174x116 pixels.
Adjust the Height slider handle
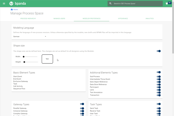click(x=24, y=62)
